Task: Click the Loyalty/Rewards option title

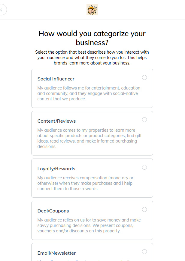Action: [x=56, y=169]
